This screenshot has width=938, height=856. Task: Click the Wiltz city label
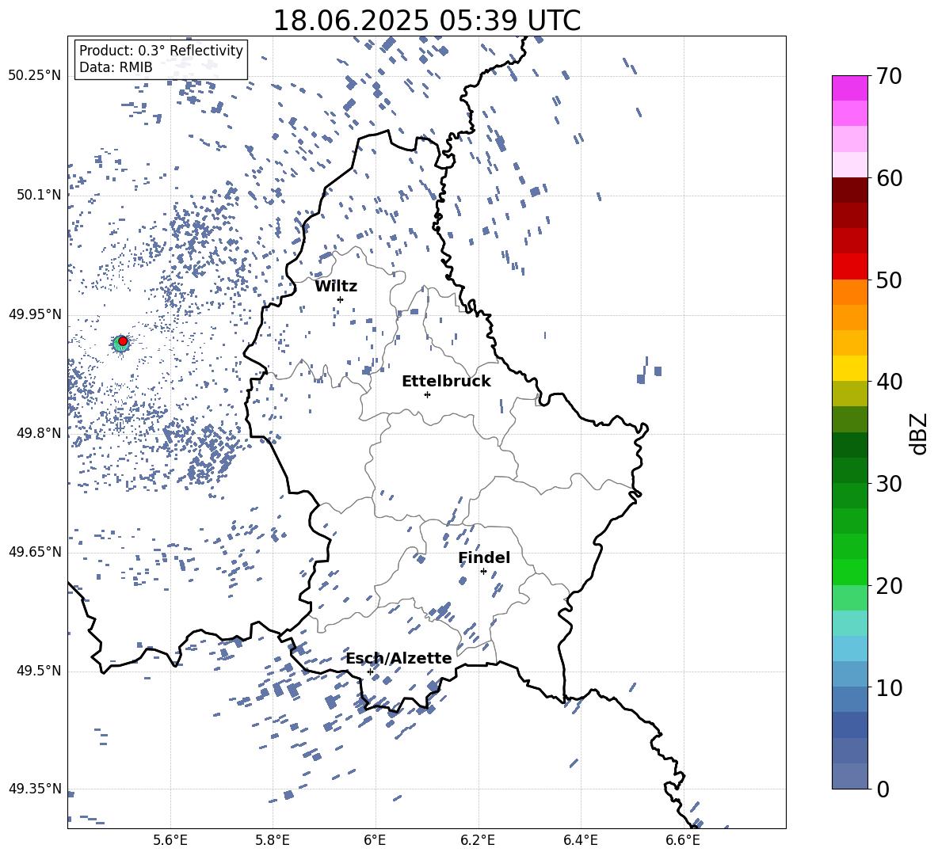(x=336, y=287)
